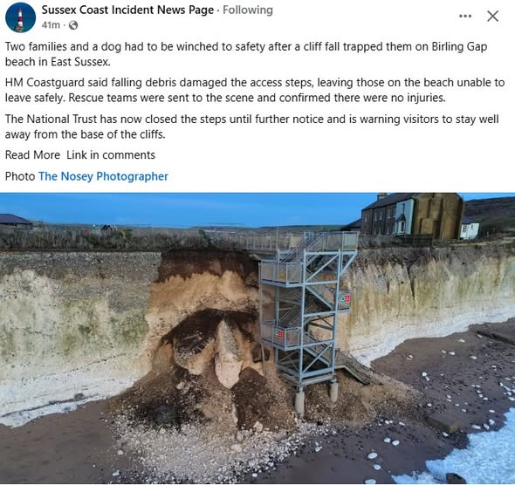Open the three-dot post options menu
The width and height of the screenshot is (515, 485).
[x=465, y=16]
